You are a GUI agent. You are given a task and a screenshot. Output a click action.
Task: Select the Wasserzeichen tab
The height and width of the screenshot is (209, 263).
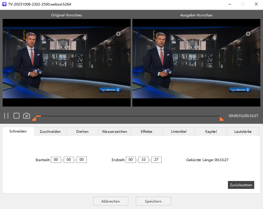[x=115, y=132]
